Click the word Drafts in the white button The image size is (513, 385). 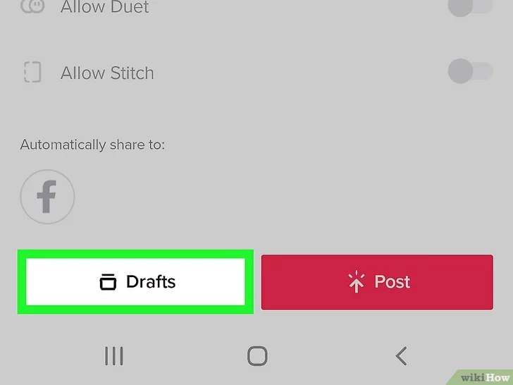click(x=151, y=282)
